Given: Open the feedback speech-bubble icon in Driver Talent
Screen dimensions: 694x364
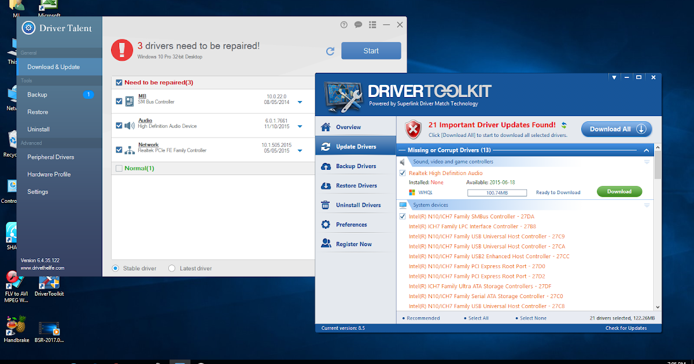Looking at the screenshot, I should click(x=359, y=25).
